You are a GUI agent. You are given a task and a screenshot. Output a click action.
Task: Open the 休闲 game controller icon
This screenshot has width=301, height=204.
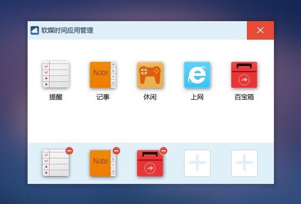tap(150, 75)
